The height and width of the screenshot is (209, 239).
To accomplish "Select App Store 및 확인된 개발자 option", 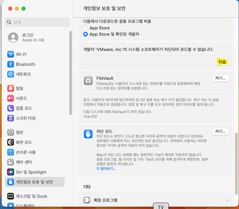I will click(86, 34).
